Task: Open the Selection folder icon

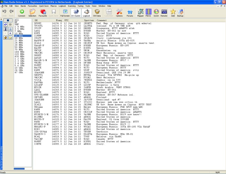Action: point(32,13)
